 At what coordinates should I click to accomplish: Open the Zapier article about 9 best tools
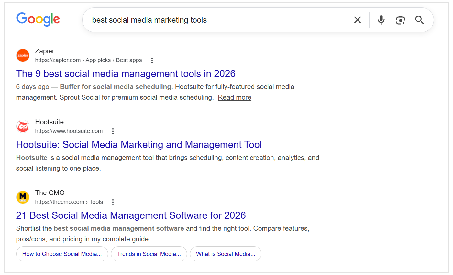coord(126,73)
